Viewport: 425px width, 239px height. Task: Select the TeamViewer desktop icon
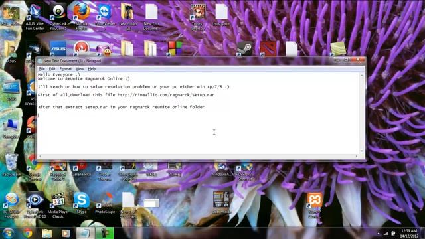[x=105, y=17]
